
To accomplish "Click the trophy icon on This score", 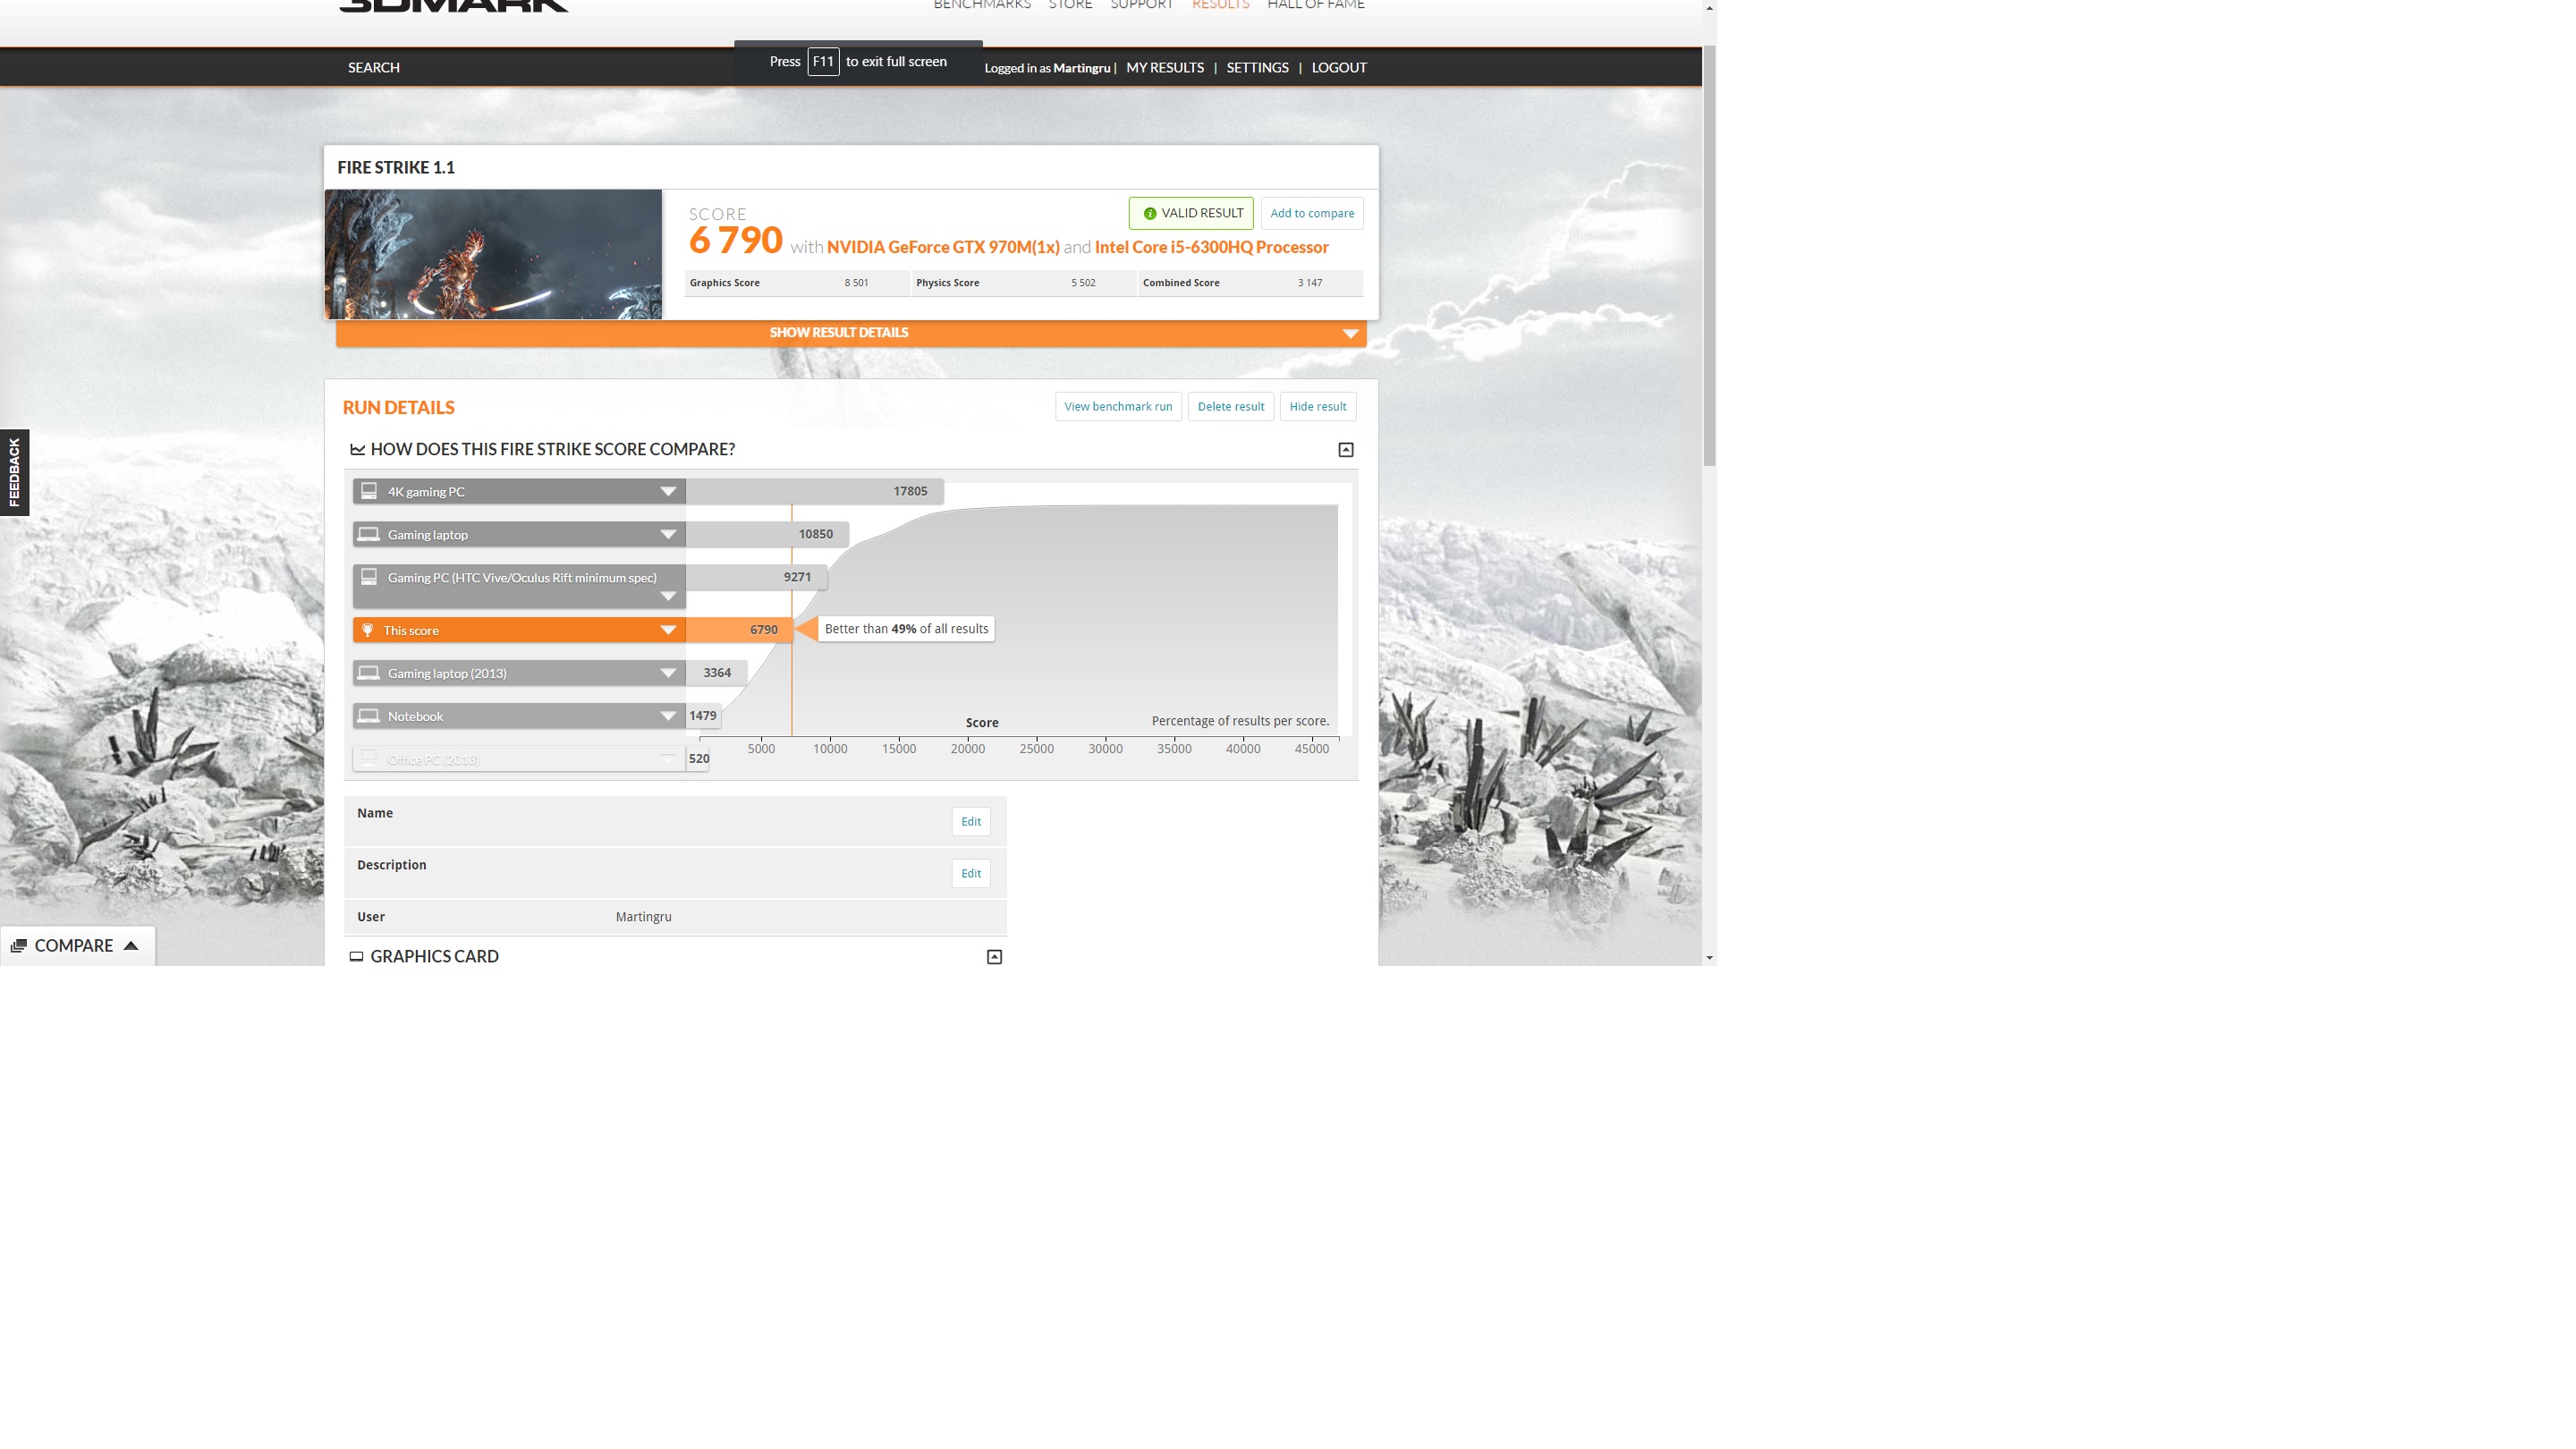I will pyautogui.click(x=367, y=630).
